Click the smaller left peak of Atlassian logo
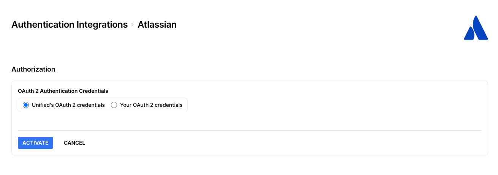Viewport: 498px width, 175px height. (469, 34)
